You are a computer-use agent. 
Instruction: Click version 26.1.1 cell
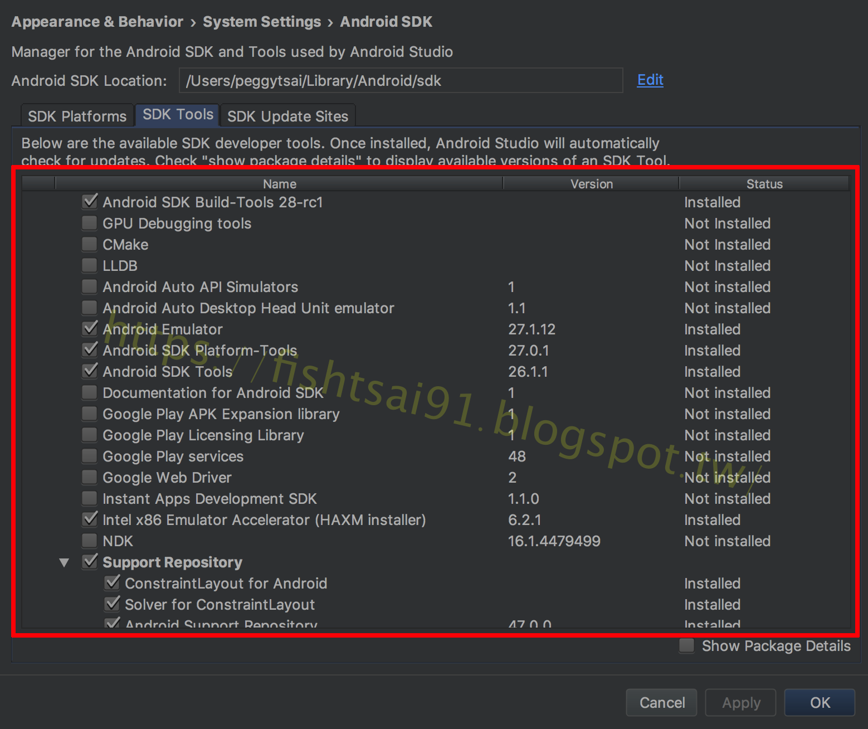[x=528, y=372]
